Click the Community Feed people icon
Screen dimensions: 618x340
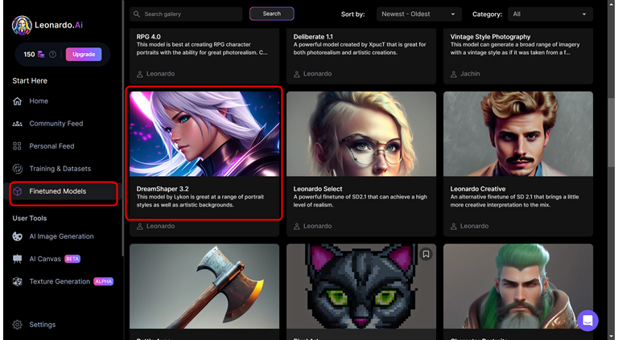tap(18, 124)
